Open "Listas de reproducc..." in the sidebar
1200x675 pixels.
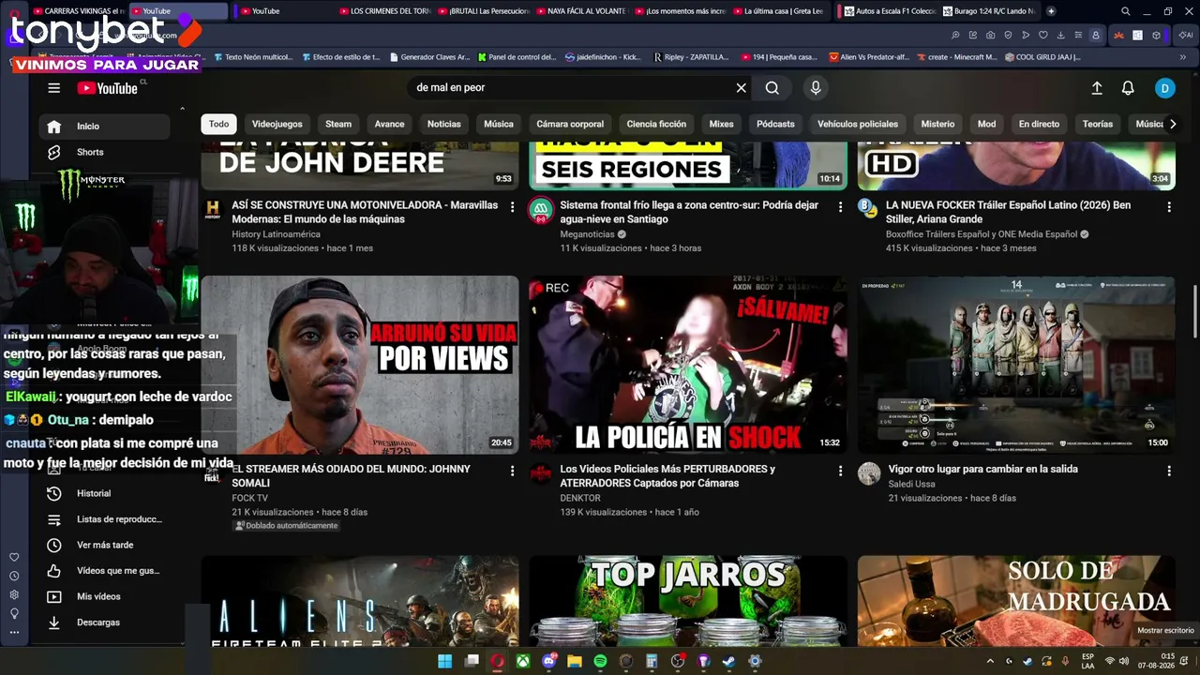click(105, 519)
